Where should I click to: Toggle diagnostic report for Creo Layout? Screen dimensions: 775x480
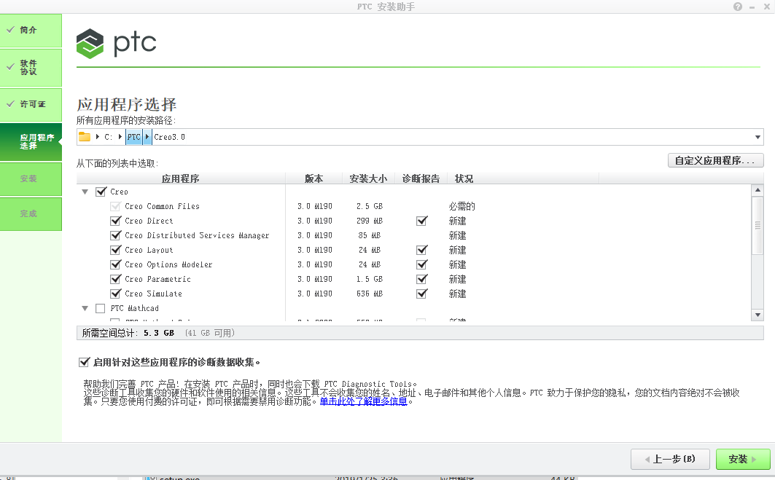421,250
